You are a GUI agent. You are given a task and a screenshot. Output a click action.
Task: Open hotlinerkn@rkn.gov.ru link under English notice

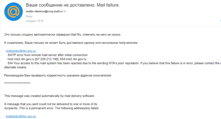tap(21, 116)
